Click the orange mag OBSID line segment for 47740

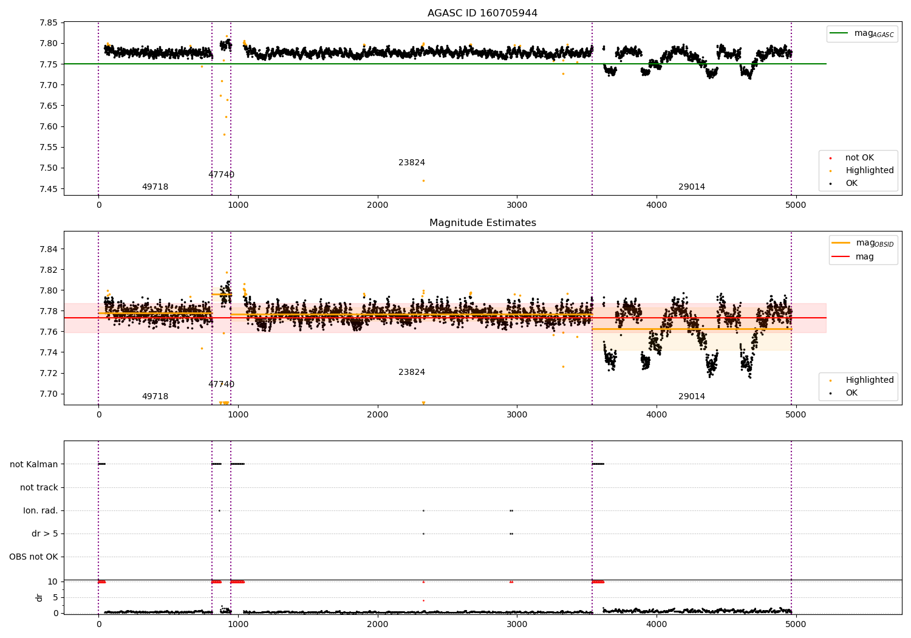tap(221, 294)
